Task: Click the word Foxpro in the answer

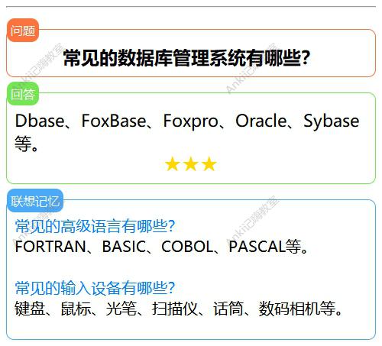Action: pyautogui.click(x=191, y=122)
